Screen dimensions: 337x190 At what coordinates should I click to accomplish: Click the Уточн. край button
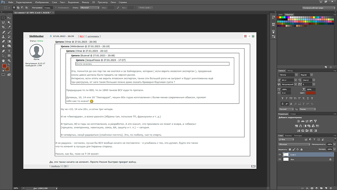146,8
